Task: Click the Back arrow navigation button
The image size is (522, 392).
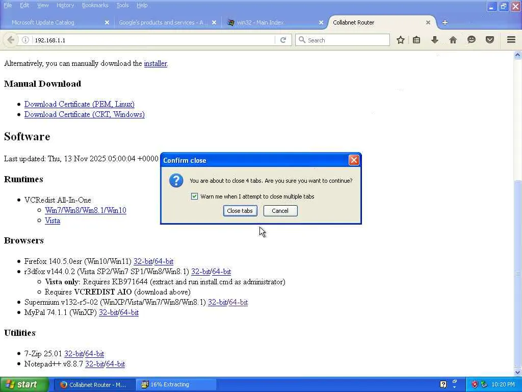Action: tap(11, 40)
